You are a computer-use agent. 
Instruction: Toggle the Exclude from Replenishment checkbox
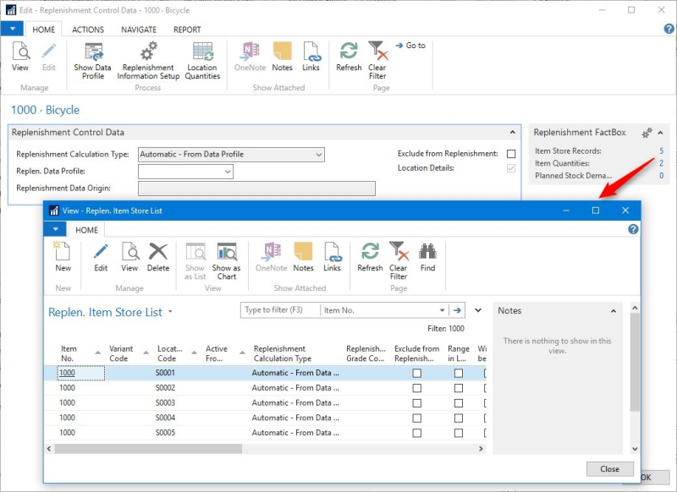pos(511,154)
